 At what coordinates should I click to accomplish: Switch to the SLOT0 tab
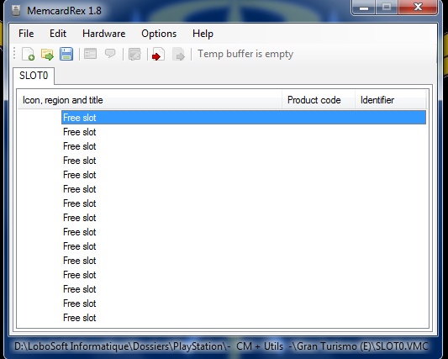point(34,76)
